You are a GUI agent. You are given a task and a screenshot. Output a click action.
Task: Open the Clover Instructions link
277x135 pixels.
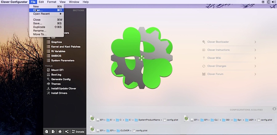pos(219,50)
